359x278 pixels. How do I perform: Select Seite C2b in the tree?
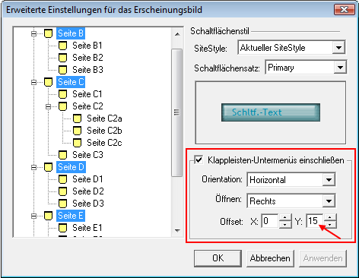(104, 131)
